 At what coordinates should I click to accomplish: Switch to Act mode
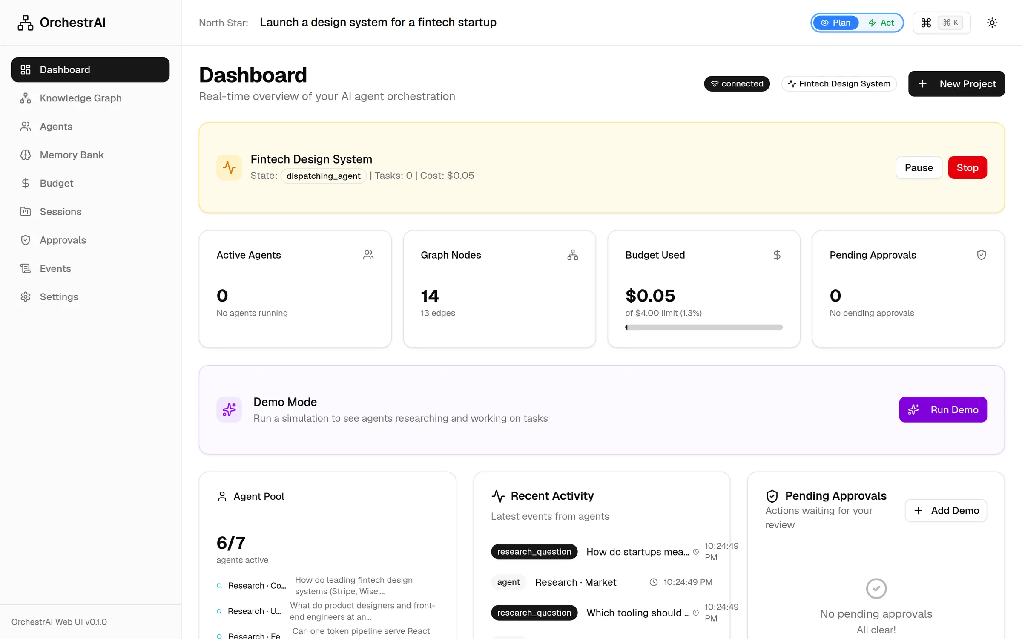point(881,23)
